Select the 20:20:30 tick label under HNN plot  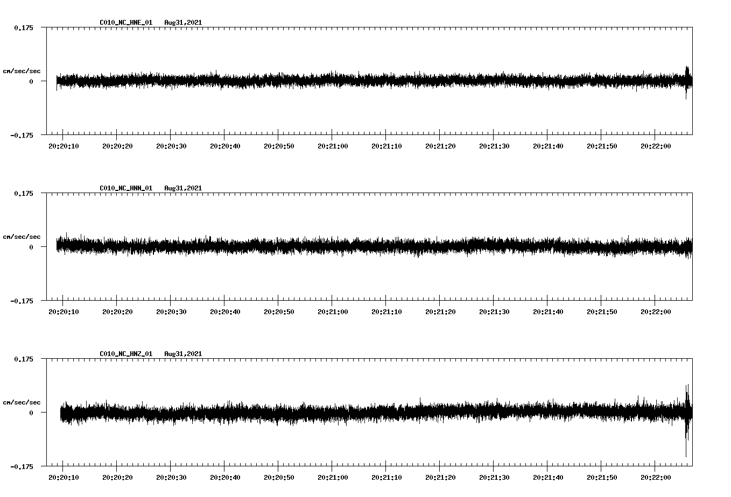[x=171, y=312]
